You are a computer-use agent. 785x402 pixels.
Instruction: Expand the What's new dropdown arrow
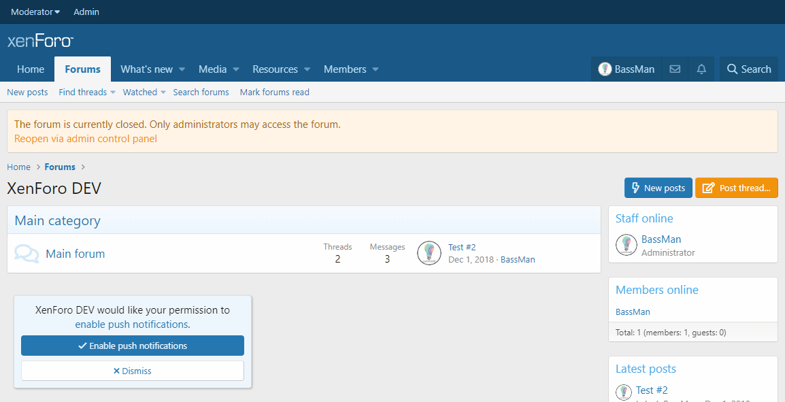(182, 69)
